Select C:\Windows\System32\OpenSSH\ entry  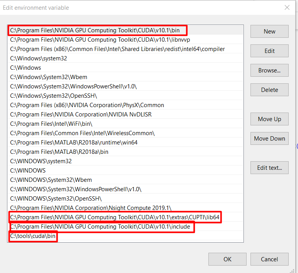125,95
